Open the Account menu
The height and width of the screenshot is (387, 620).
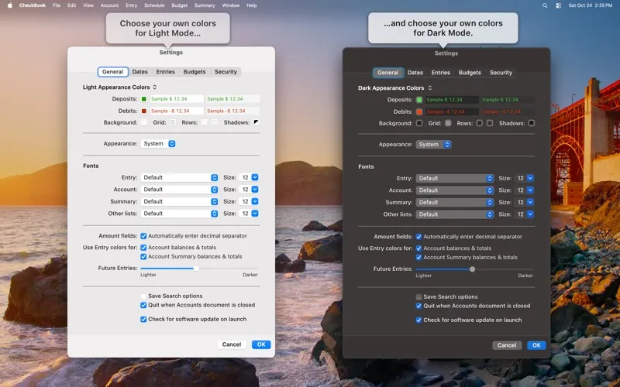[109, 5]
